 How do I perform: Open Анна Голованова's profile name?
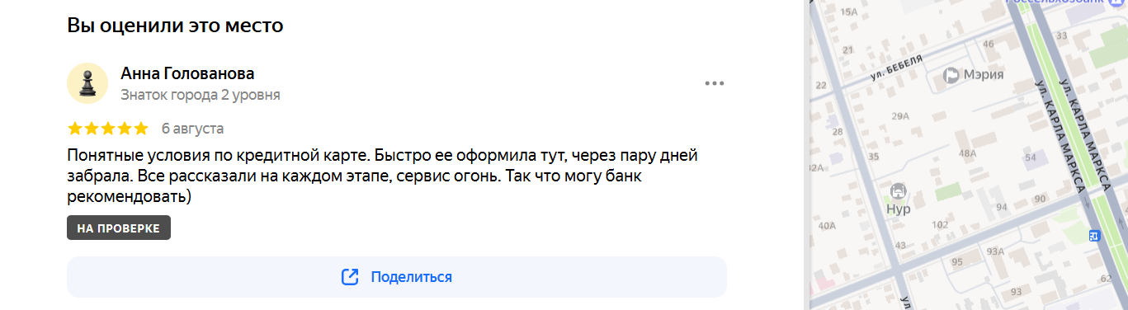tap(187, 73)
